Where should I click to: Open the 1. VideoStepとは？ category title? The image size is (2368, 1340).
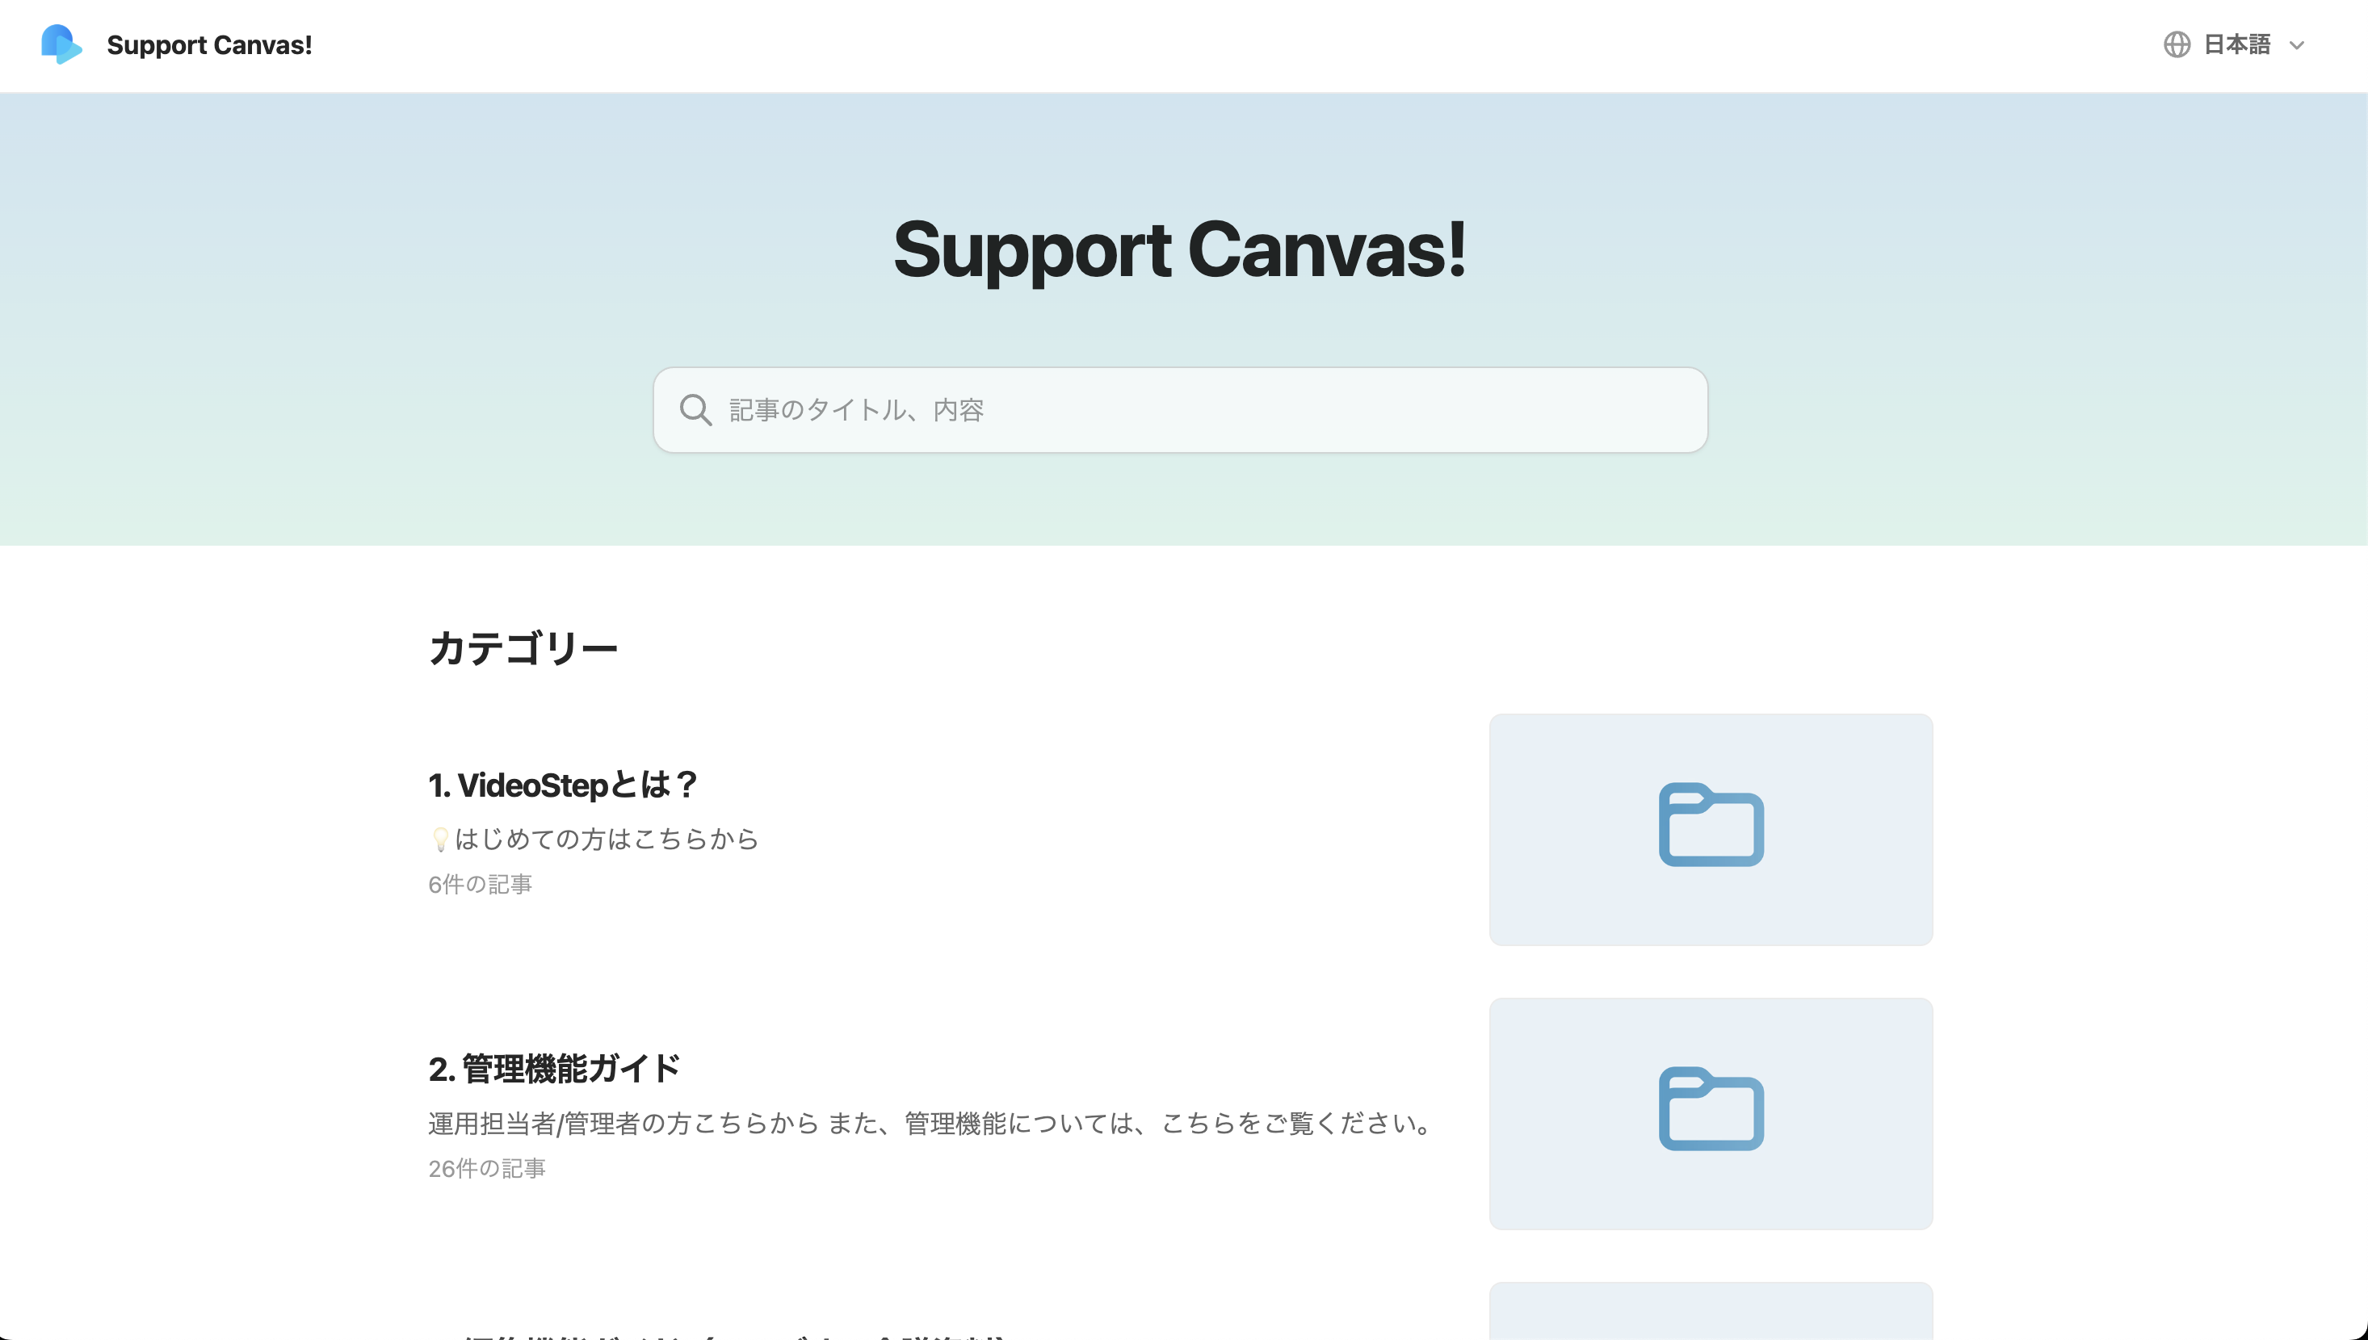pos(563,785)
